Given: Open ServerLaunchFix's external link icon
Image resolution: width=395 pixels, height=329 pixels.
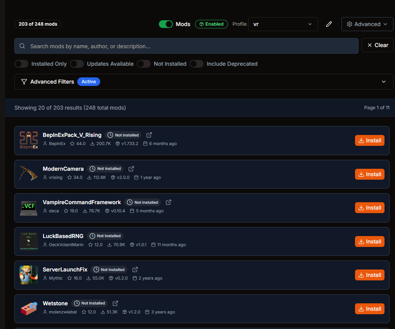Looking at the screenshot, I should [x=135, y=269].
